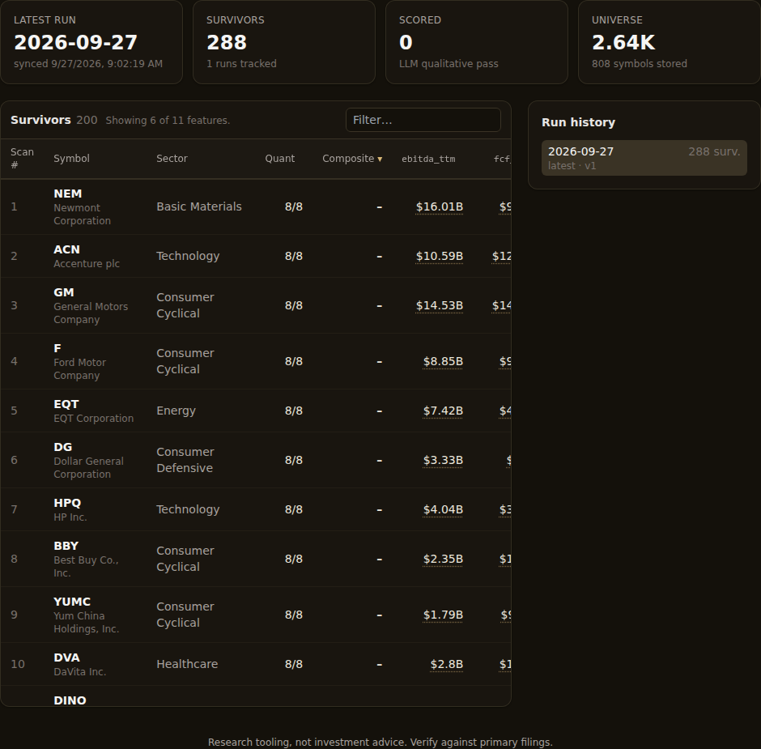Click the $16.01B ebitda value for NEM
Image resolution: width=761 pixels, height=749 pixels.
(440, 206)
